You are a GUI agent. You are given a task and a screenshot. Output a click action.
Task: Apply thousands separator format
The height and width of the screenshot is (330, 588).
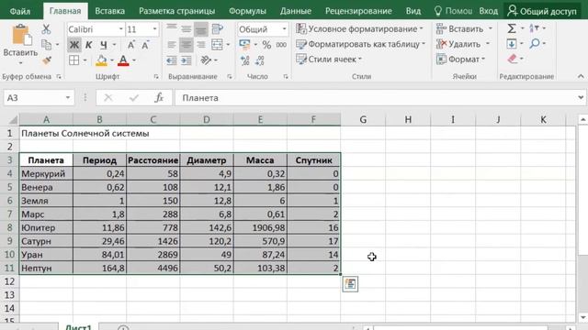(281, 45)
